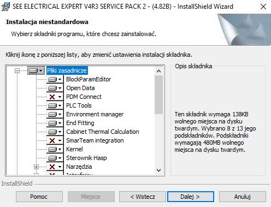The width and height of the screenshot is (271, 207).
Task: Open the Sterownik Hasp install-state dropdown
Action: (55, 158)
